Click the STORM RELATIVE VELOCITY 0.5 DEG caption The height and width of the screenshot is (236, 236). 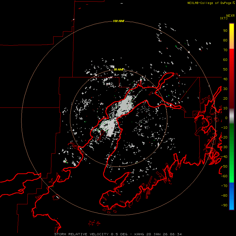click(91, 234)
